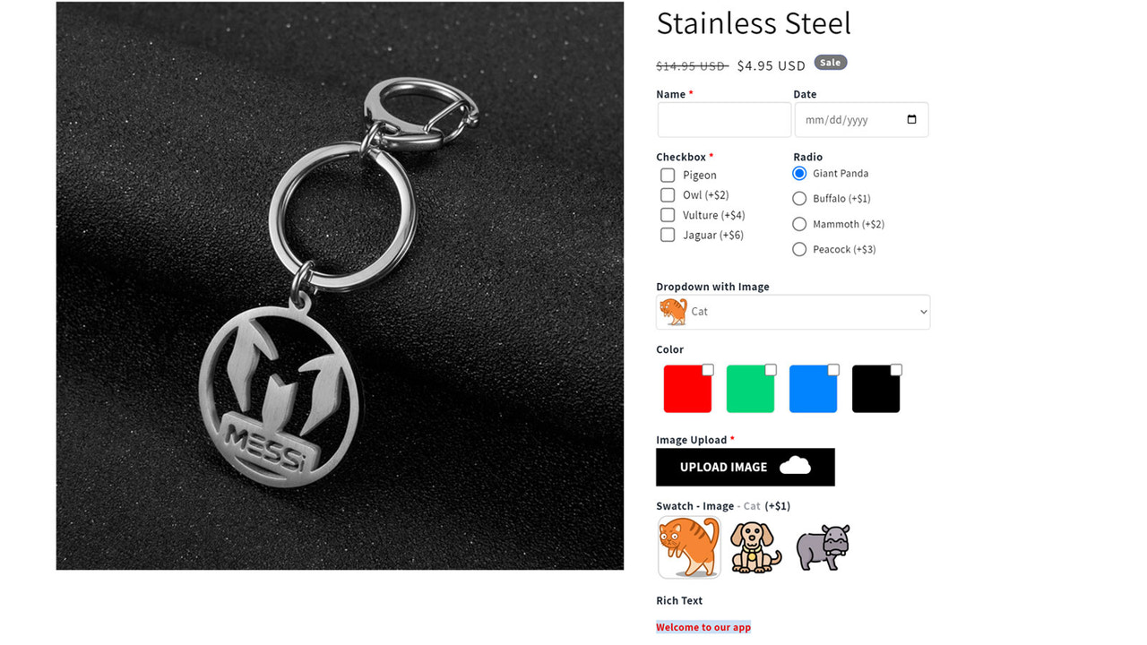Click the Messi keychain product image
Viewport: 1147px width, 645px height.
340,286
